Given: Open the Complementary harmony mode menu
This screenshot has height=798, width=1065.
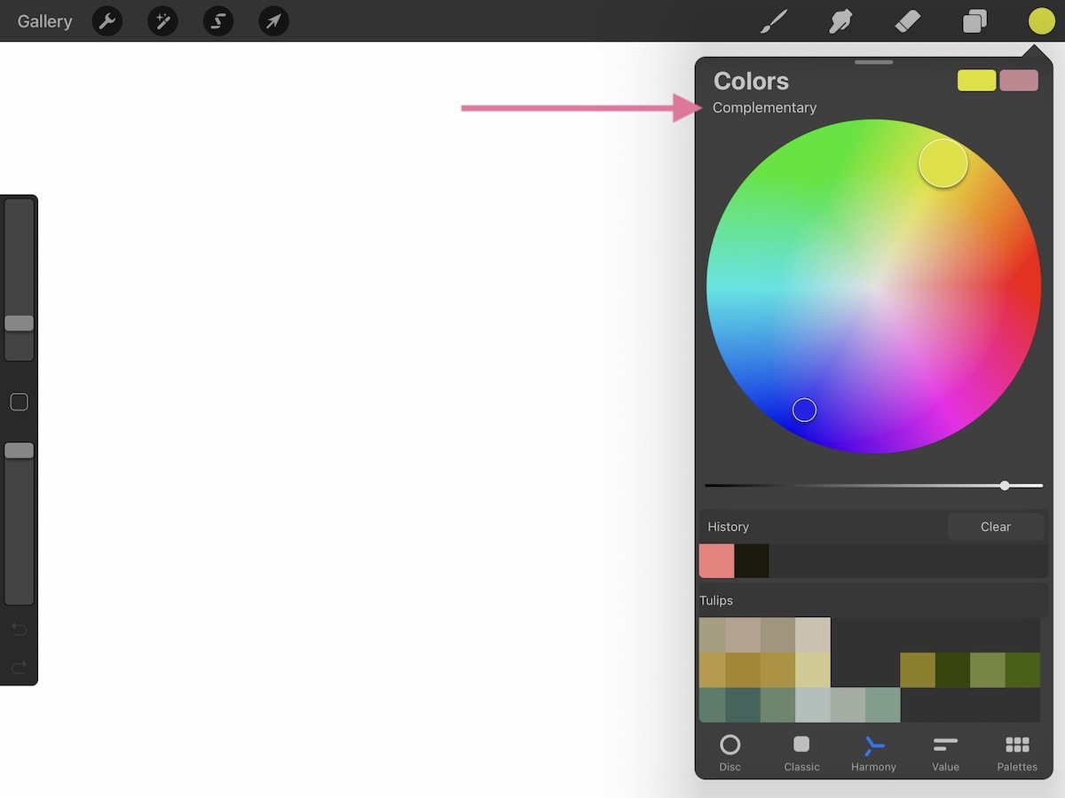Looking at the screenshot, I should tap(764, 107).
